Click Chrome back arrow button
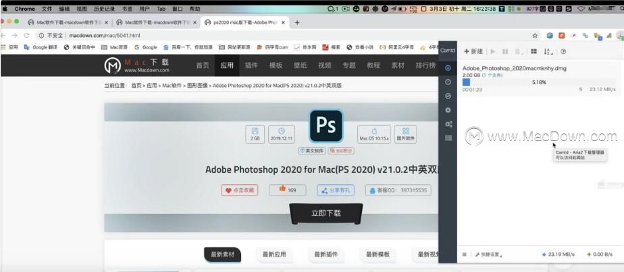This screenshot has width=624, height=272. pos(3,35)
